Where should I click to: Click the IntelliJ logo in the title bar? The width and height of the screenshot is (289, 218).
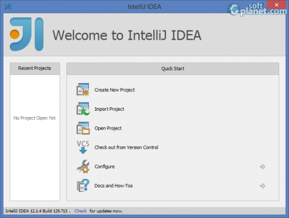(8, 7)
